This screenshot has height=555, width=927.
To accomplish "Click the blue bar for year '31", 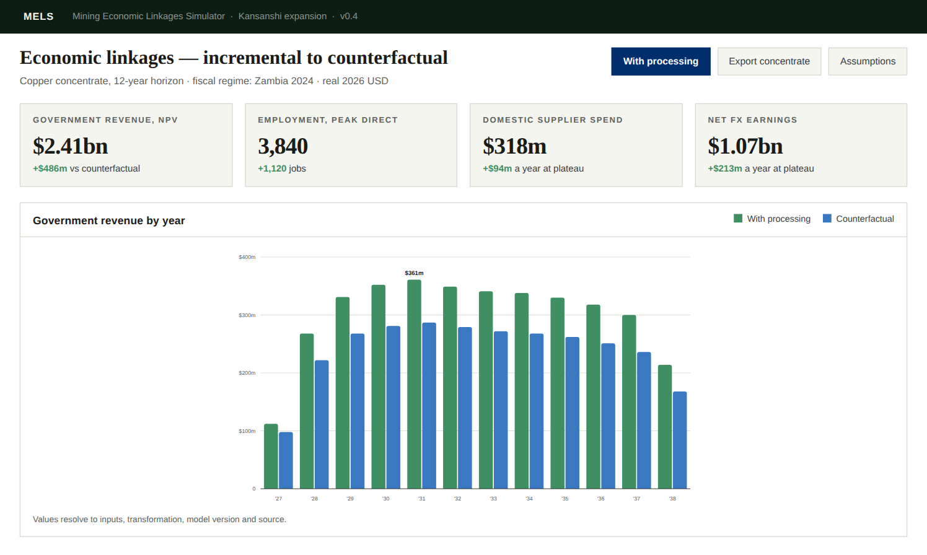I will 429,406.
